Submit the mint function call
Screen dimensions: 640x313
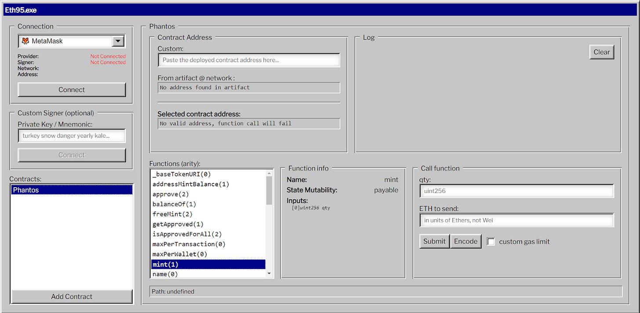click(x=434, y=241)
